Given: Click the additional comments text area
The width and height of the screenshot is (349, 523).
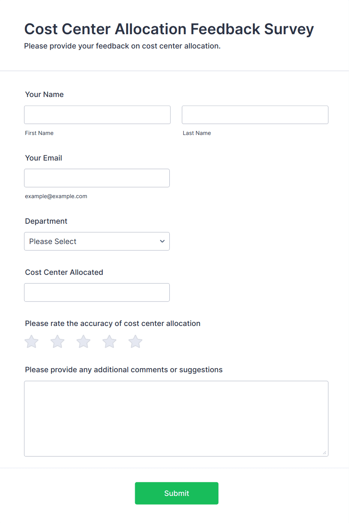Looking at the screenshot, I should pos(176,418).
